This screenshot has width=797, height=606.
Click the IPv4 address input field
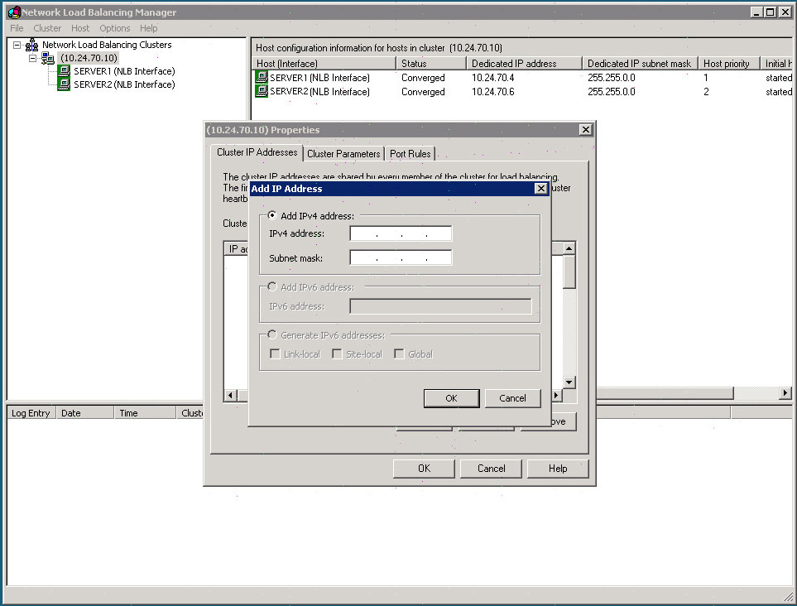(401, 233)
